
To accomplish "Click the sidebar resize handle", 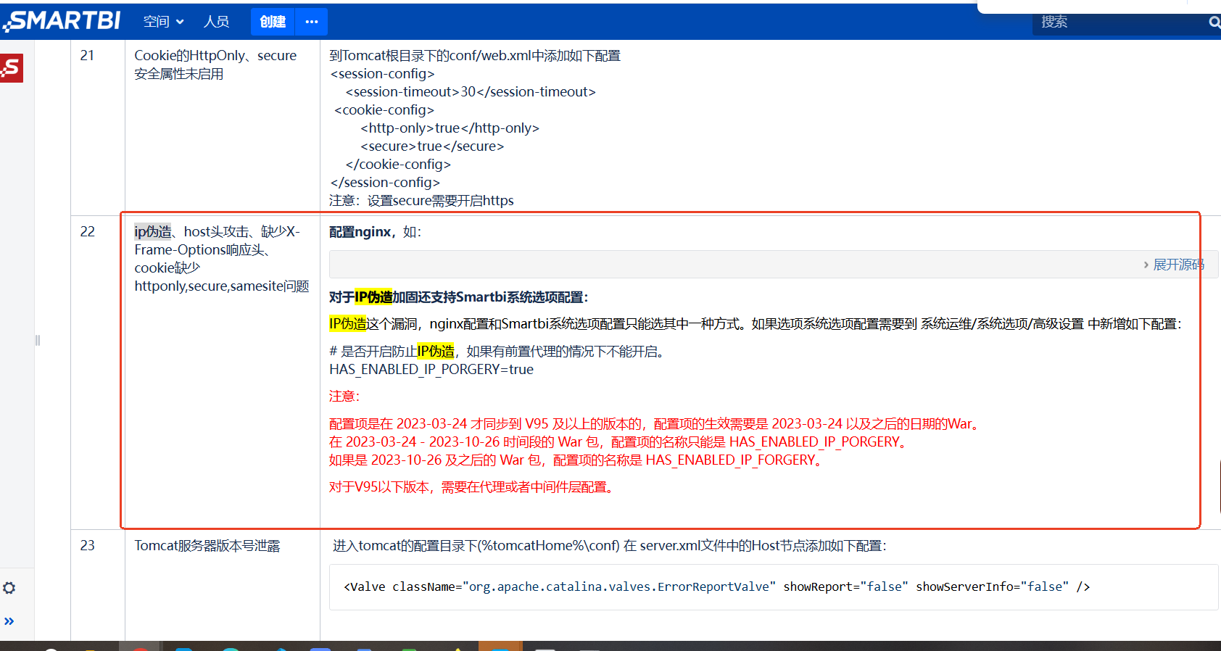I will coord(38,340).
